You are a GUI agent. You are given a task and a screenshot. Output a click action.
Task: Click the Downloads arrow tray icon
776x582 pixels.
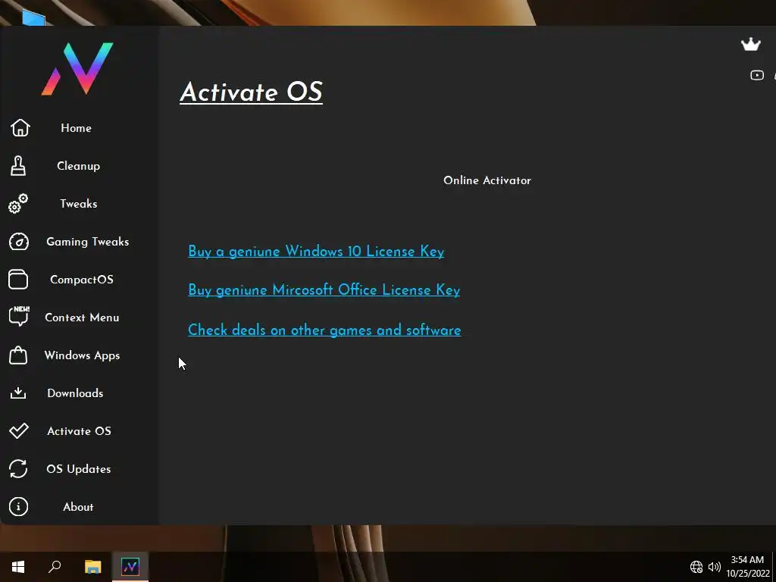pyautogui.click(x=18, y=393)
